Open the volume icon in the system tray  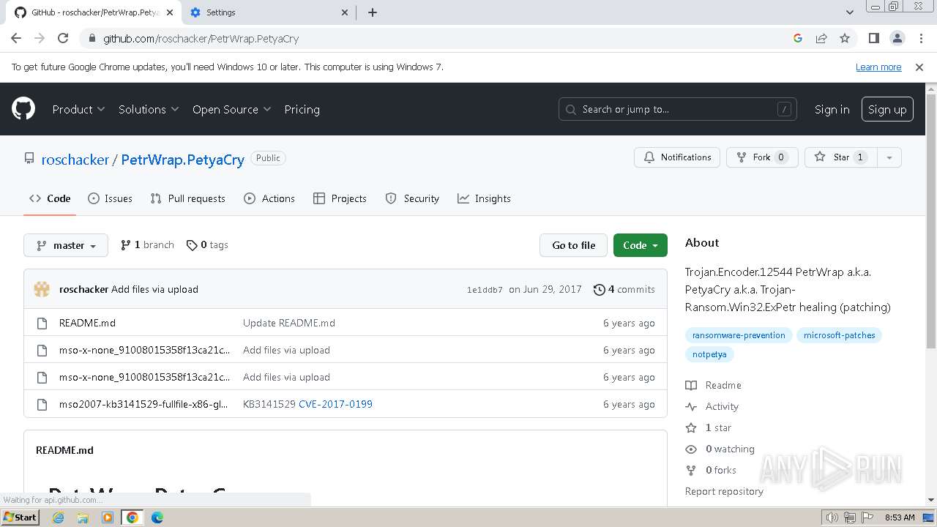click(x=832, y=517)
